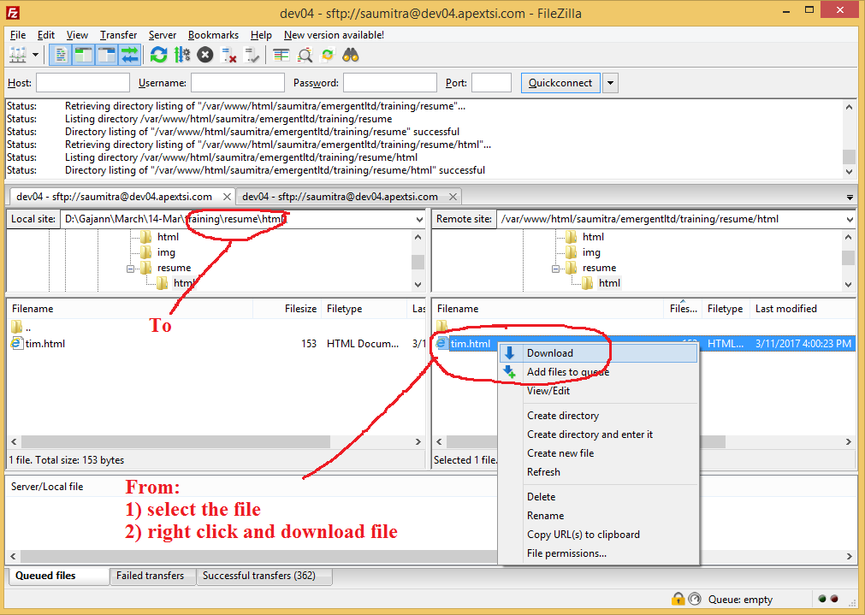Open the View menu

click(x=77, y=35)
